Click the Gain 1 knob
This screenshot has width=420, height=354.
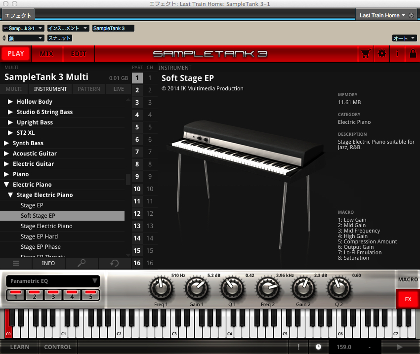197,288
